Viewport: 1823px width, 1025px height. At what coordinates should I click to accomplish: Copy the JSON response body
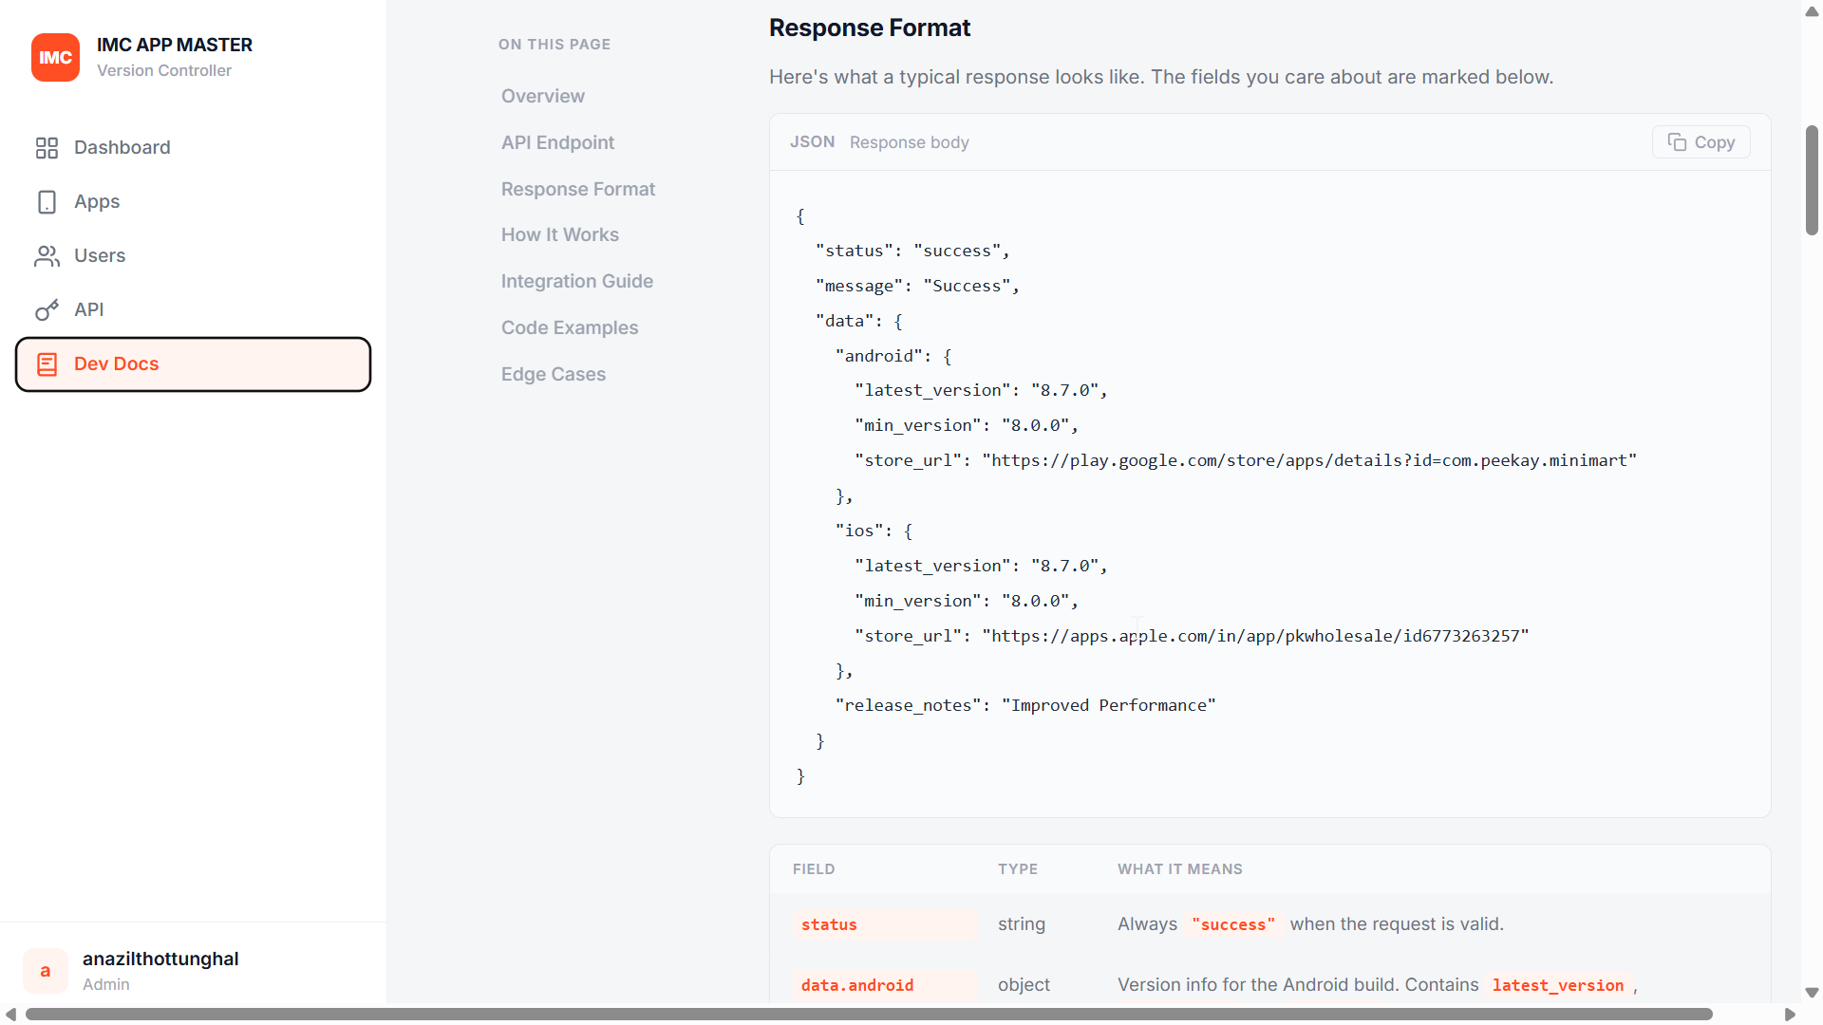point(1701,141)
